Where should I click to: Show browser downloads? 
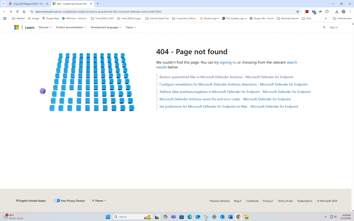337,11
